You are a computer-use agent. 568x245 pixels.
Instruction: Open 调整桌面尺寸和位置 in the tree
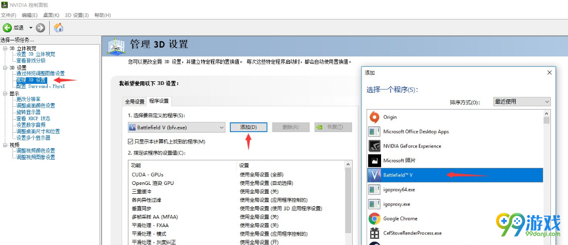[x=38, y=132]
